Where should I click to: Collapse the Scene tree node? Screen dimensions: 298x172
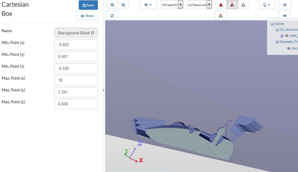[x=272, y=24]
